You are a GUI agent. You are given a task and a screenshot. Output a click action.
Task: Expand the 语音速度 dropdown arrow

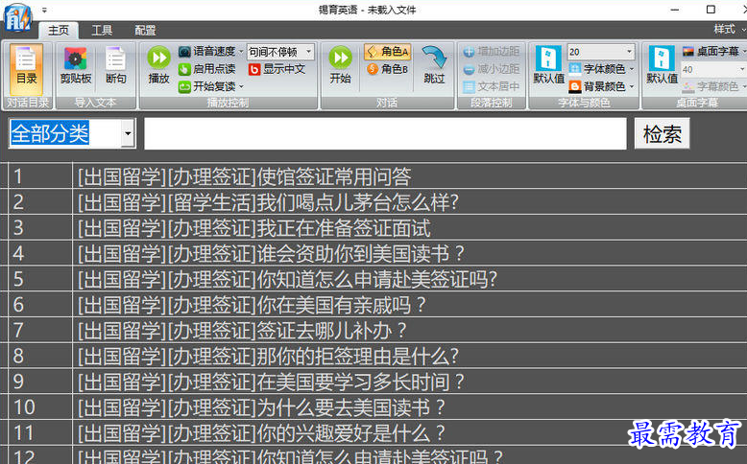241,52
